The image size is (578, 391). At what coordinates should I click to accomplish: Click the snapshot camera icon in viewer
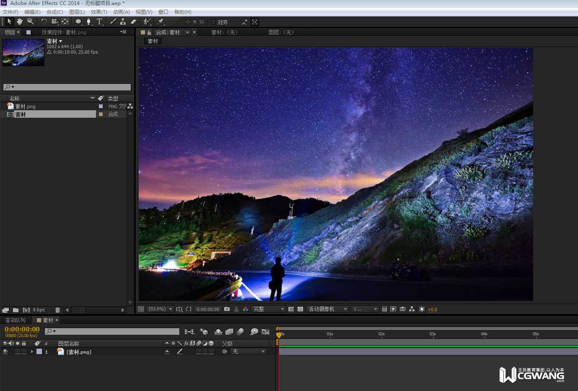[x=227, y=309]
